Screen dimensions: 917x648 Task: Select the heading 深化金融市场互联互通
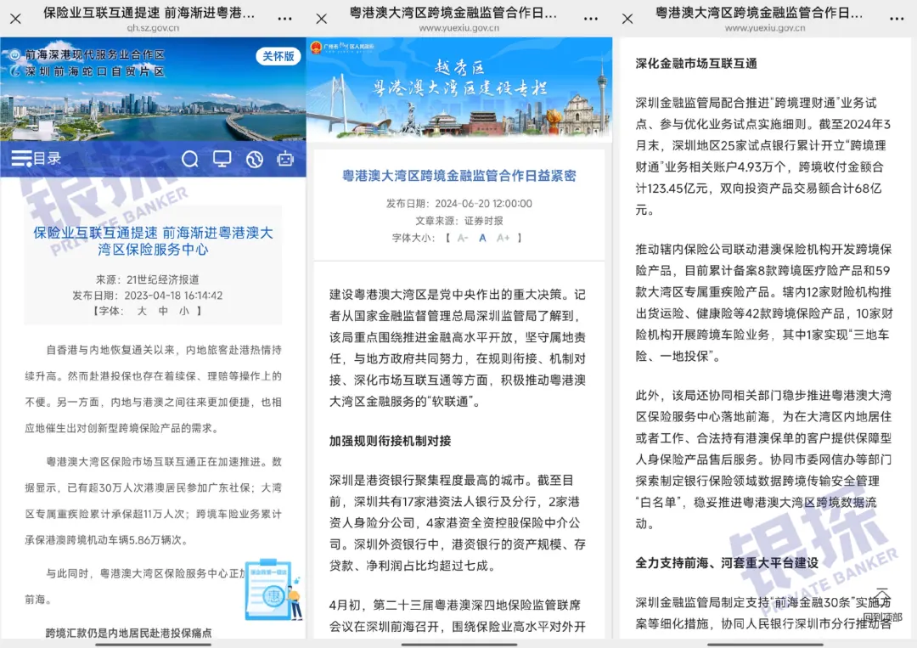(x=696, y=64)
